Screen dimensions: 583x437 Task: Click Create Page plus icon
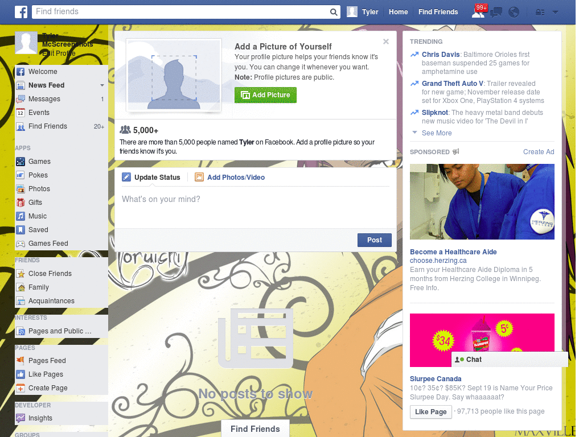coord(20,388)
